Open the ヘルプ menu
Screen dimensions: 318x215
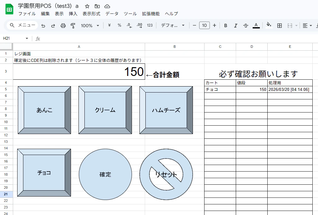point(171,14)
